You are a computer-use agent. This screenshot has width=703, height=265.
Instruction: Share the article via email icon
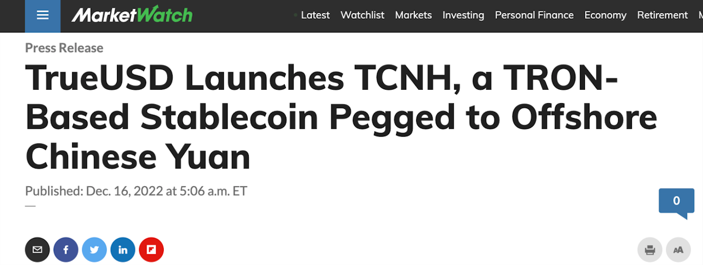click(38, 250)
